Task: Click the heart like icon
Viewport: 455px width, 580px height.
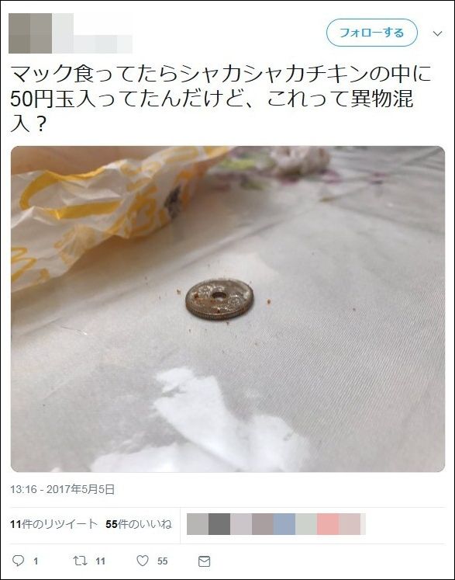Action: click(143, 561)
